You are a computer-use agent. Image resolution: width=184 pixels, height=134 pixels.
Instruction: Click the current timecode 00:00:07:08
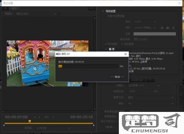coord(16,117)
